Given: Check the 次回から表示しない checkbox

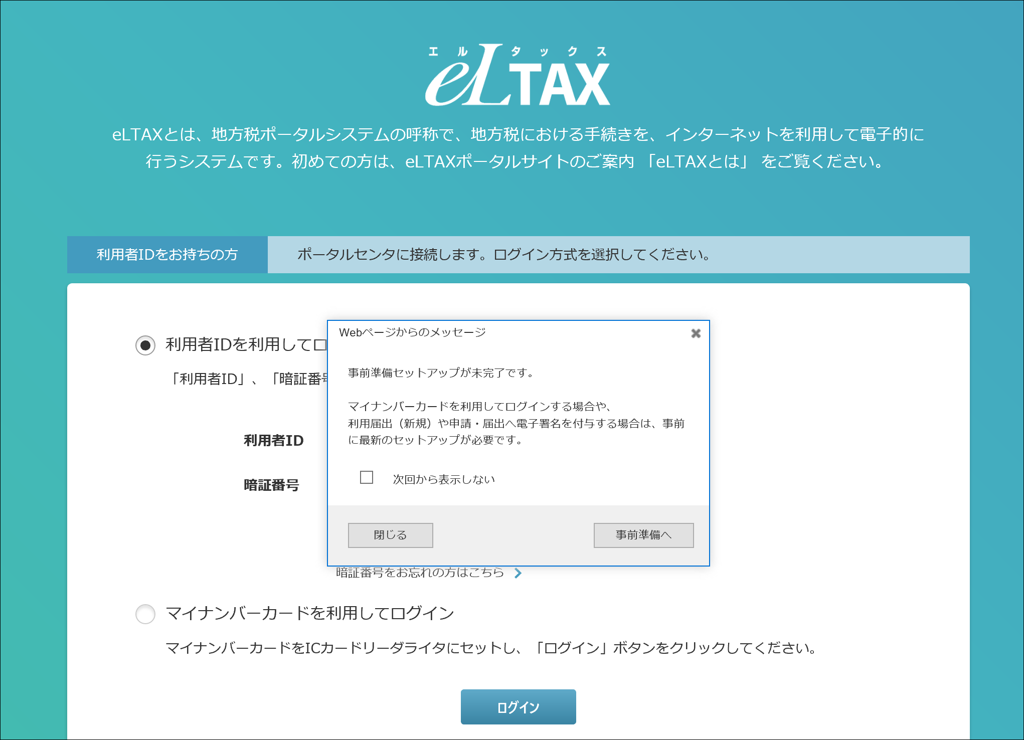Looking at the screenshot, I should [x=367, y=477].
